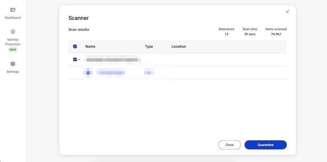This screenshot has height=162, width=327.
Task: Sort results by Name column header
Action: pos(90,46)
